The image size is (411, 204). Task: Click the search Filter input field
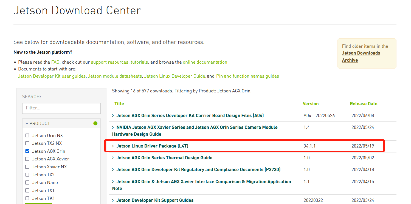(x=61, y=108)
